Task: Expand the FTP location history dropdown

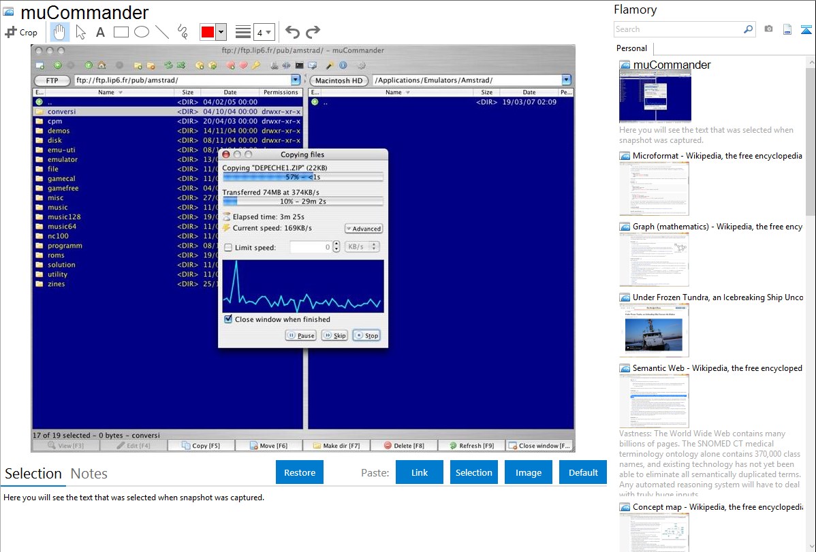Action: click(296, 80)
